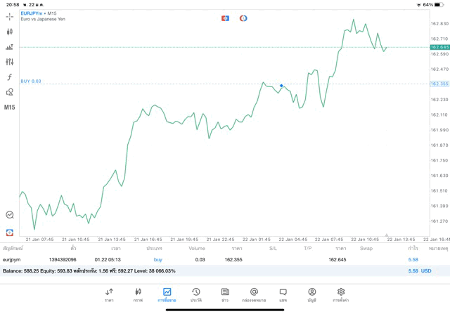Image resolution: width=450 pixels, height=314 pixels.
Task: Open the Settings (การตั้งค่า) gear tab
Action: tap(340, 295)
